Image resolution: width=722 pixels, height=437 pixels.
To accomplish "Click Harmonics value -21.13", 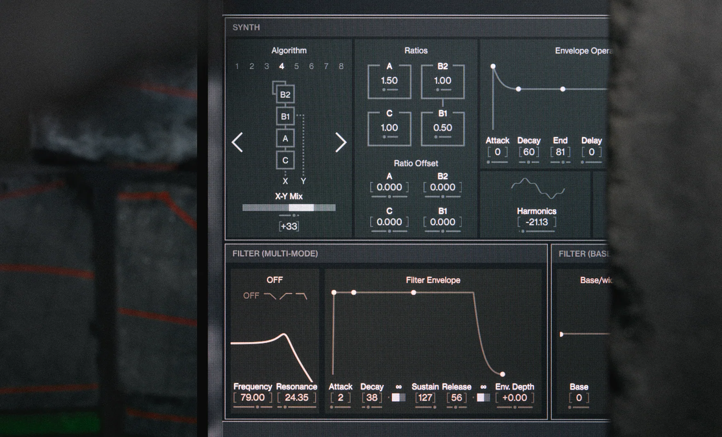I will 537,222.
